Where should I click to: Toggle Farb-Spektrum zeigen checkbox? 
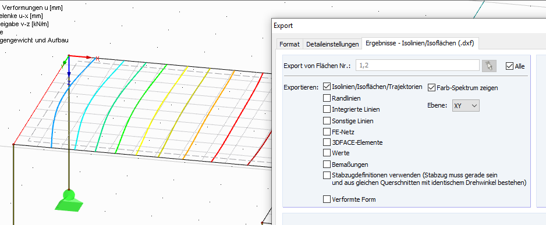point(431,88)
